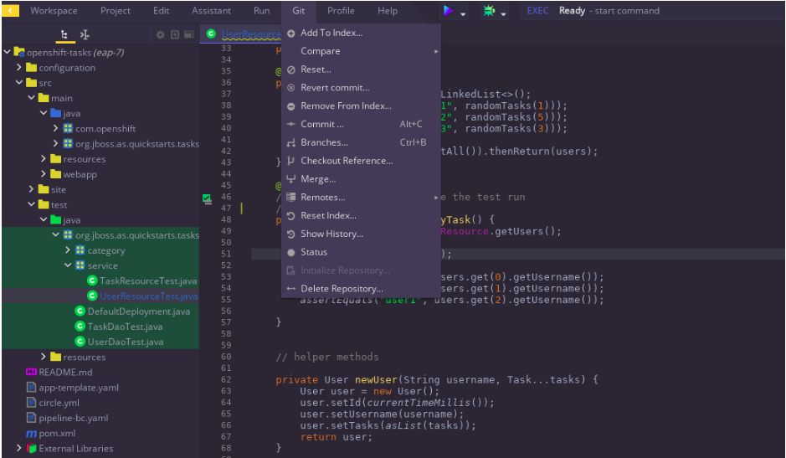Click the EXEC command label
This screenshot has width=786, height=458.
click(537, 11)
